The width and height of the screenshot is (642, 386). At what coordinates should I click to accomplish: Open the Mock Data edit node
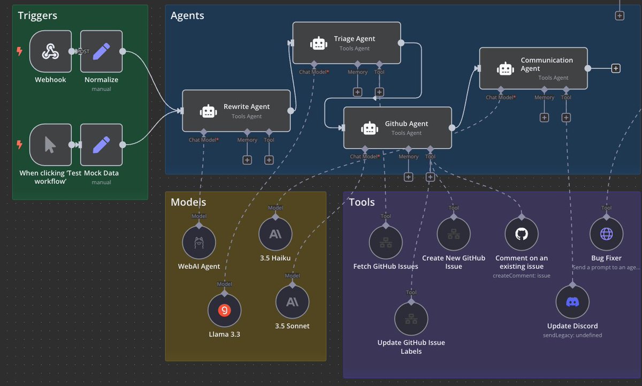coord(101,145)
